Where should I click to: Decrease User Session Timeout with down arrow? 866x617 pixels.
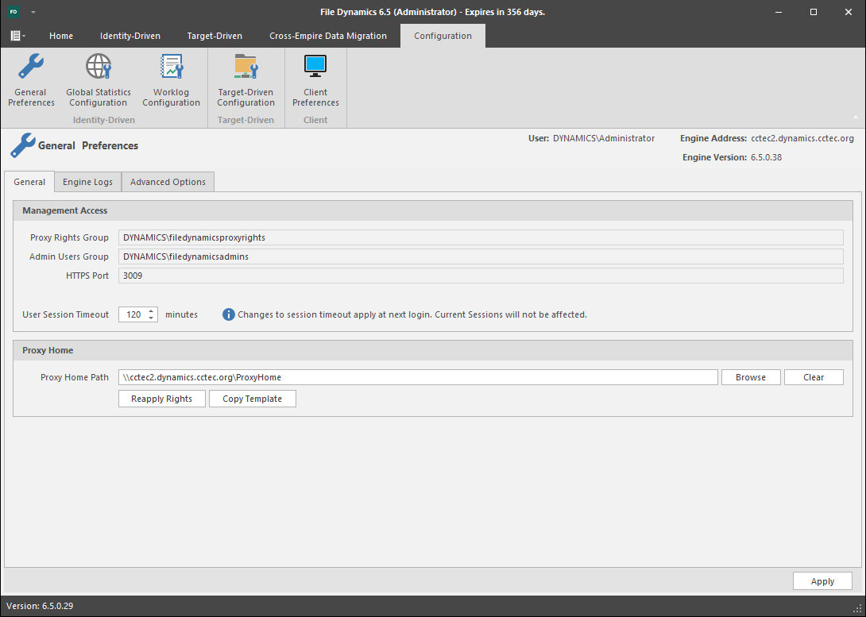pos(151,318)
